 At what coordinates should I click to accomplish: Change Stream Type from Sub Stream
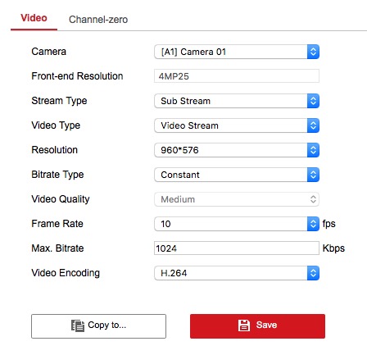click(237, 101)
